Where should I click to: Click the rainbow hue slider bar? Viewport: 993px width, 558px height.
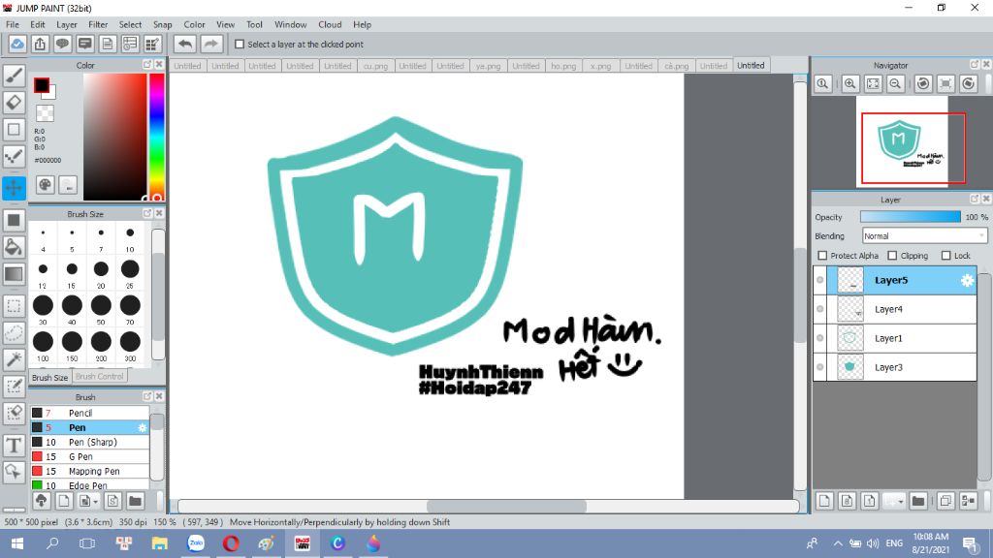pyautogui.click(x=156, y=137)
